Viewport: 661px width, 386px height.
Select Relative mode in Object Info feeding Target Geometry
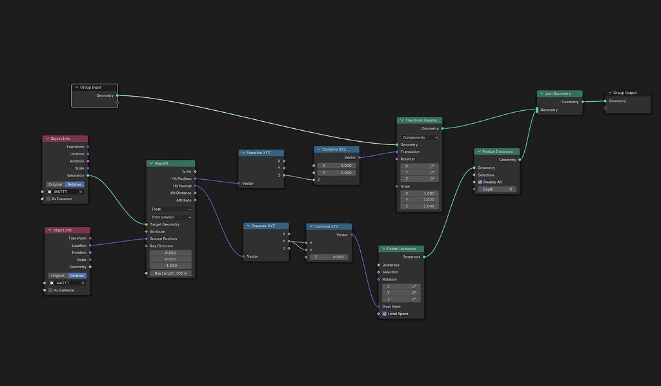point(75,184)
